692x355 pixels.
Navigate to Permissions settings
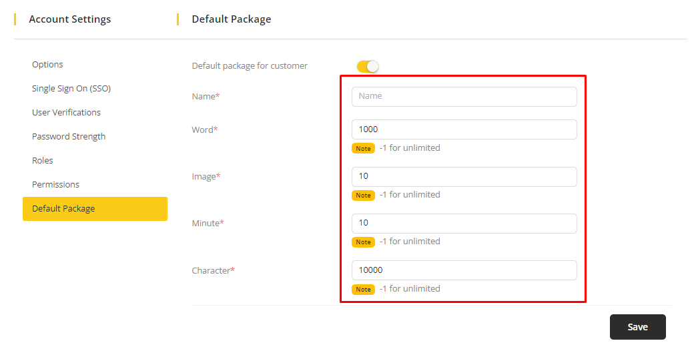pyautogui.click(x=55, y=185)
